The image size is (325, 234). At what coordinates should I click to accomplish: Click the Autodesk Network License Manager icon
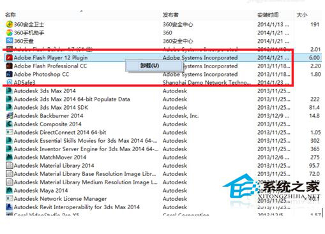coord(10,198)
